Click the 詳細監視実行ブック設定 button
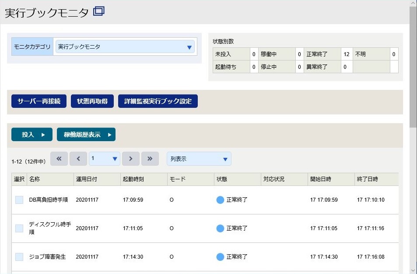The width and height of the screenshot is (417, 274). (158, 101)
